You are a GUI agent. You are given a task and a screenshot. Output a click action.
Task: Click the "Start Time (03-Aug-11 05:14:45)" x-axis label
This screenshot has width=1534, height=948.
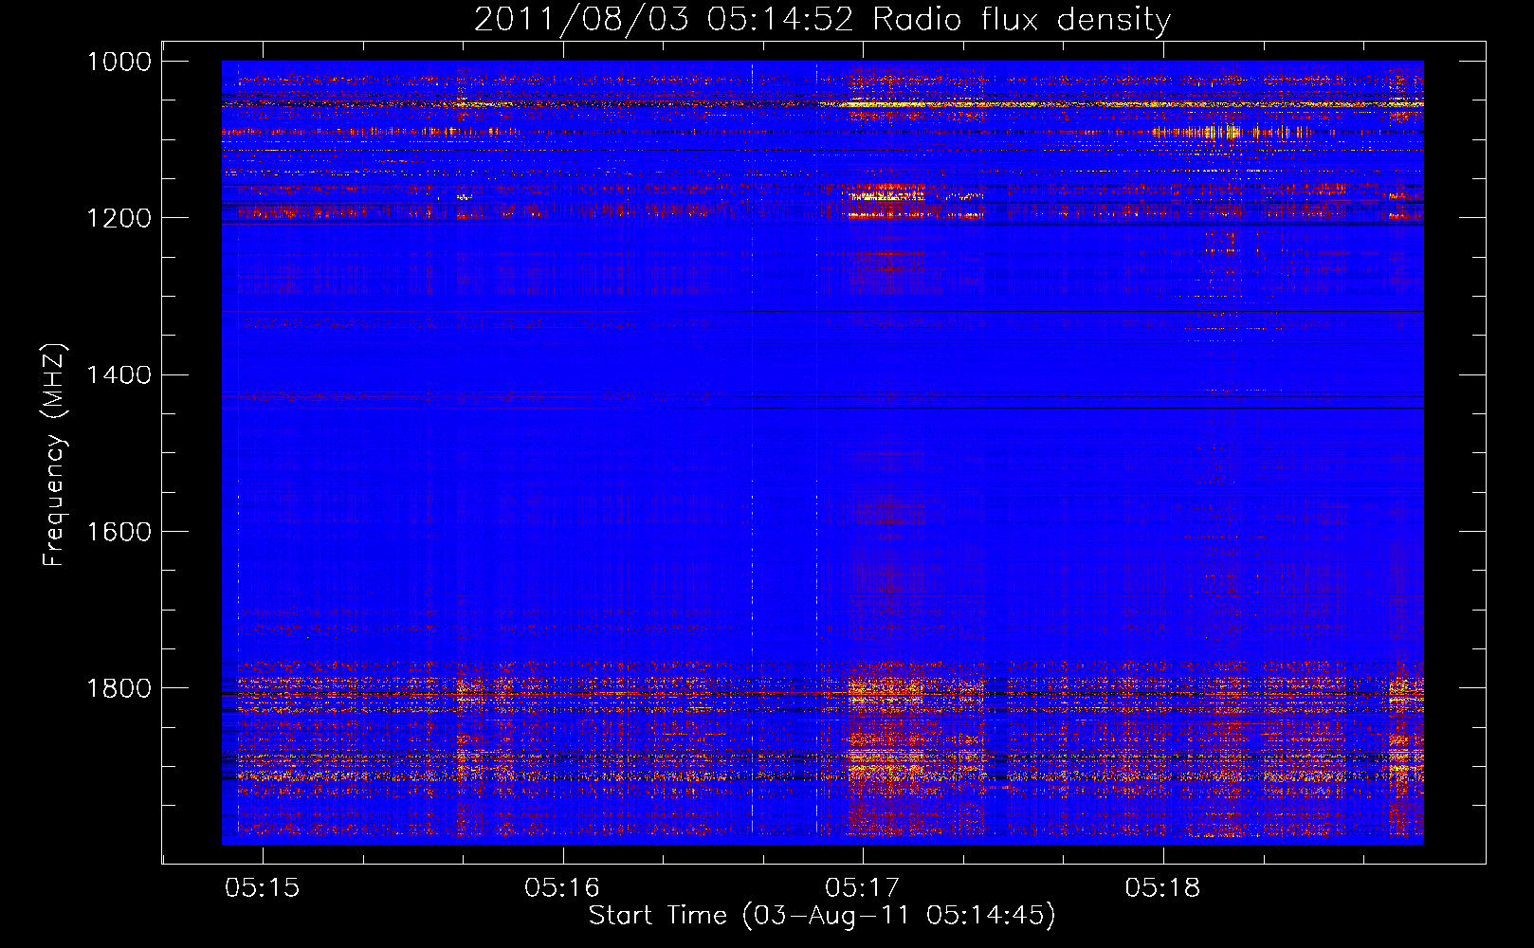click(822, 916)
